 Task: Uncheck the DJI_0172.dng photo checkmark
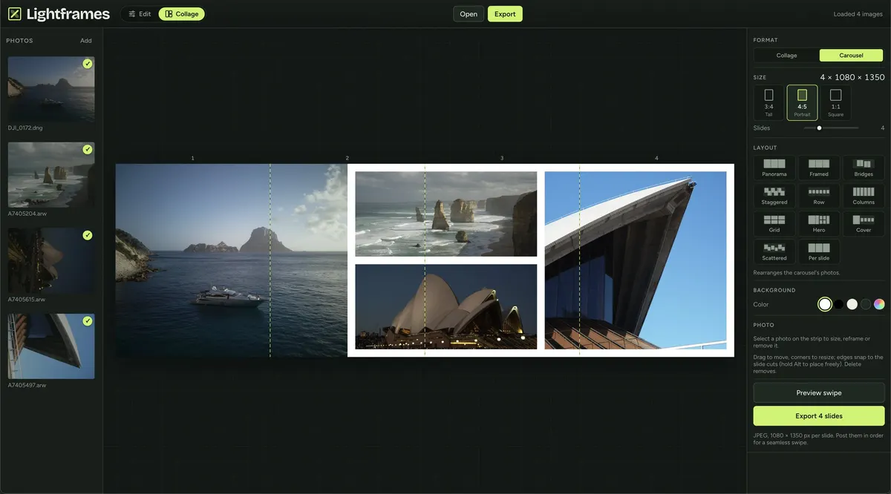[x=88, y=64]
